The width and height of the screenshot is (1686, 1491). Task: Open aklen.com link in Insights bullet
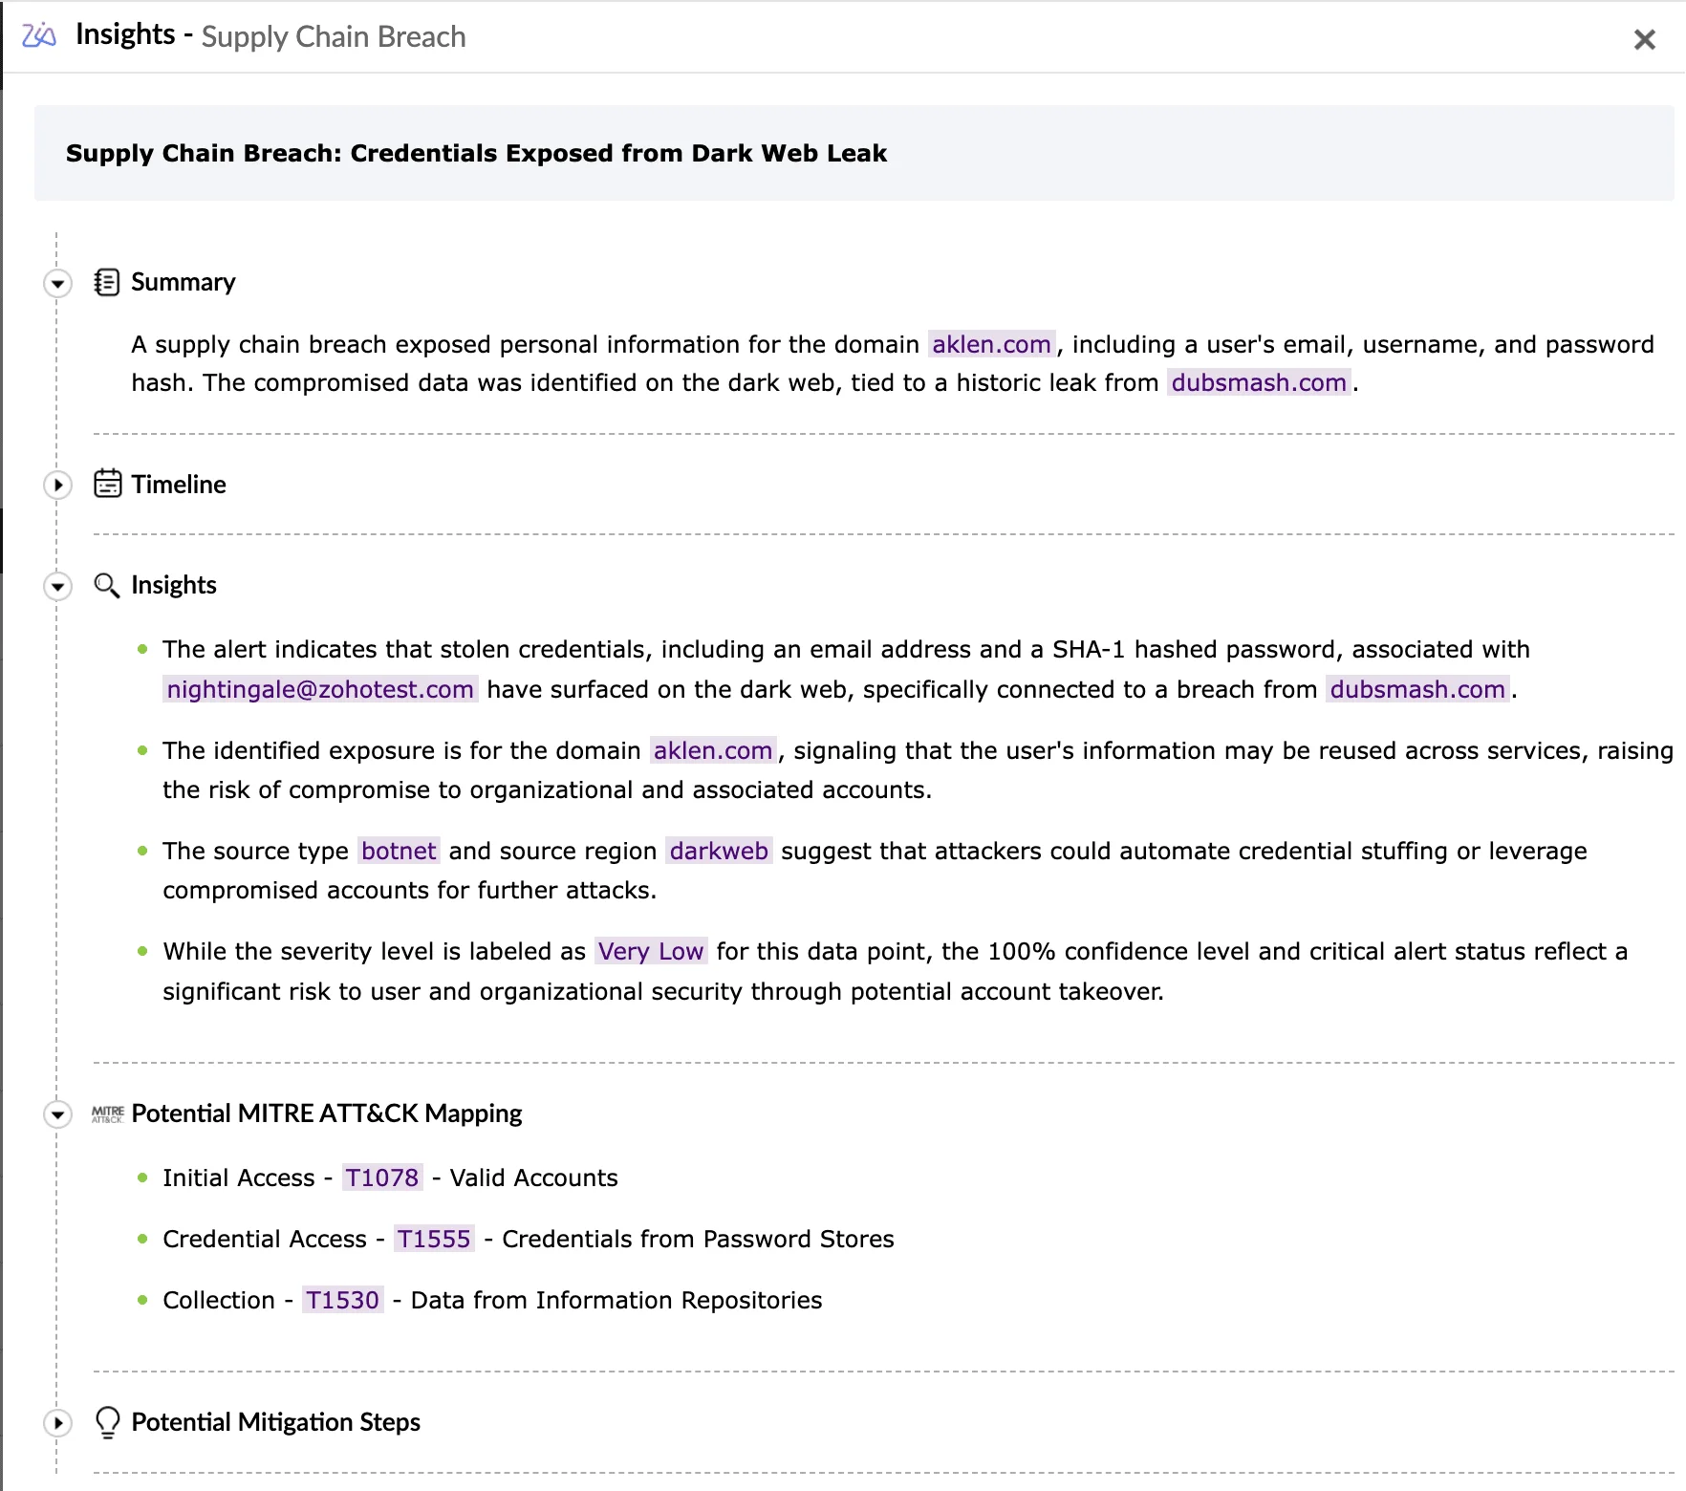pos(713,750)
